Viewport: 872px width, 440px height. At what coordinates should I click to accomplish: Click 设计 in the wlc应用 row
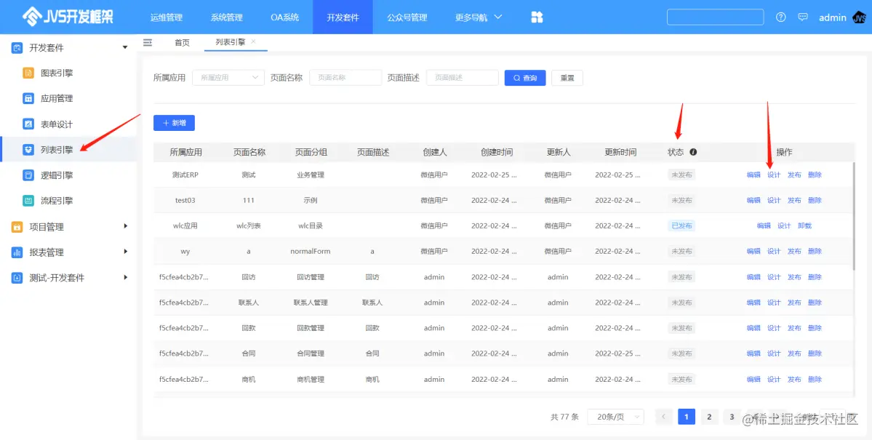pyautogui.click(x=784, y=226)
